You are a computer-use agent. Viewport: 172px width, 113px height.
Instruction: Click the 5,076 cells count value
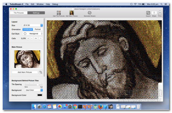coord(23,38)
